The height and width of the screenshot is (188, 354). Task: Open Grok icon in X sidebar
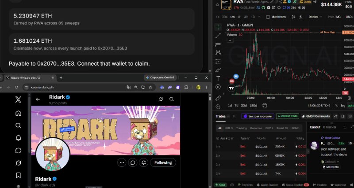coord(18,162)
